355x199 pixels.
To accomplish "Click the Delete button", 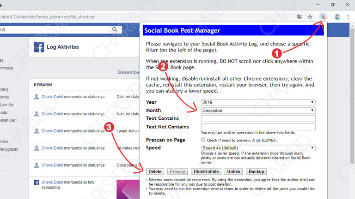I will point(155,171).
